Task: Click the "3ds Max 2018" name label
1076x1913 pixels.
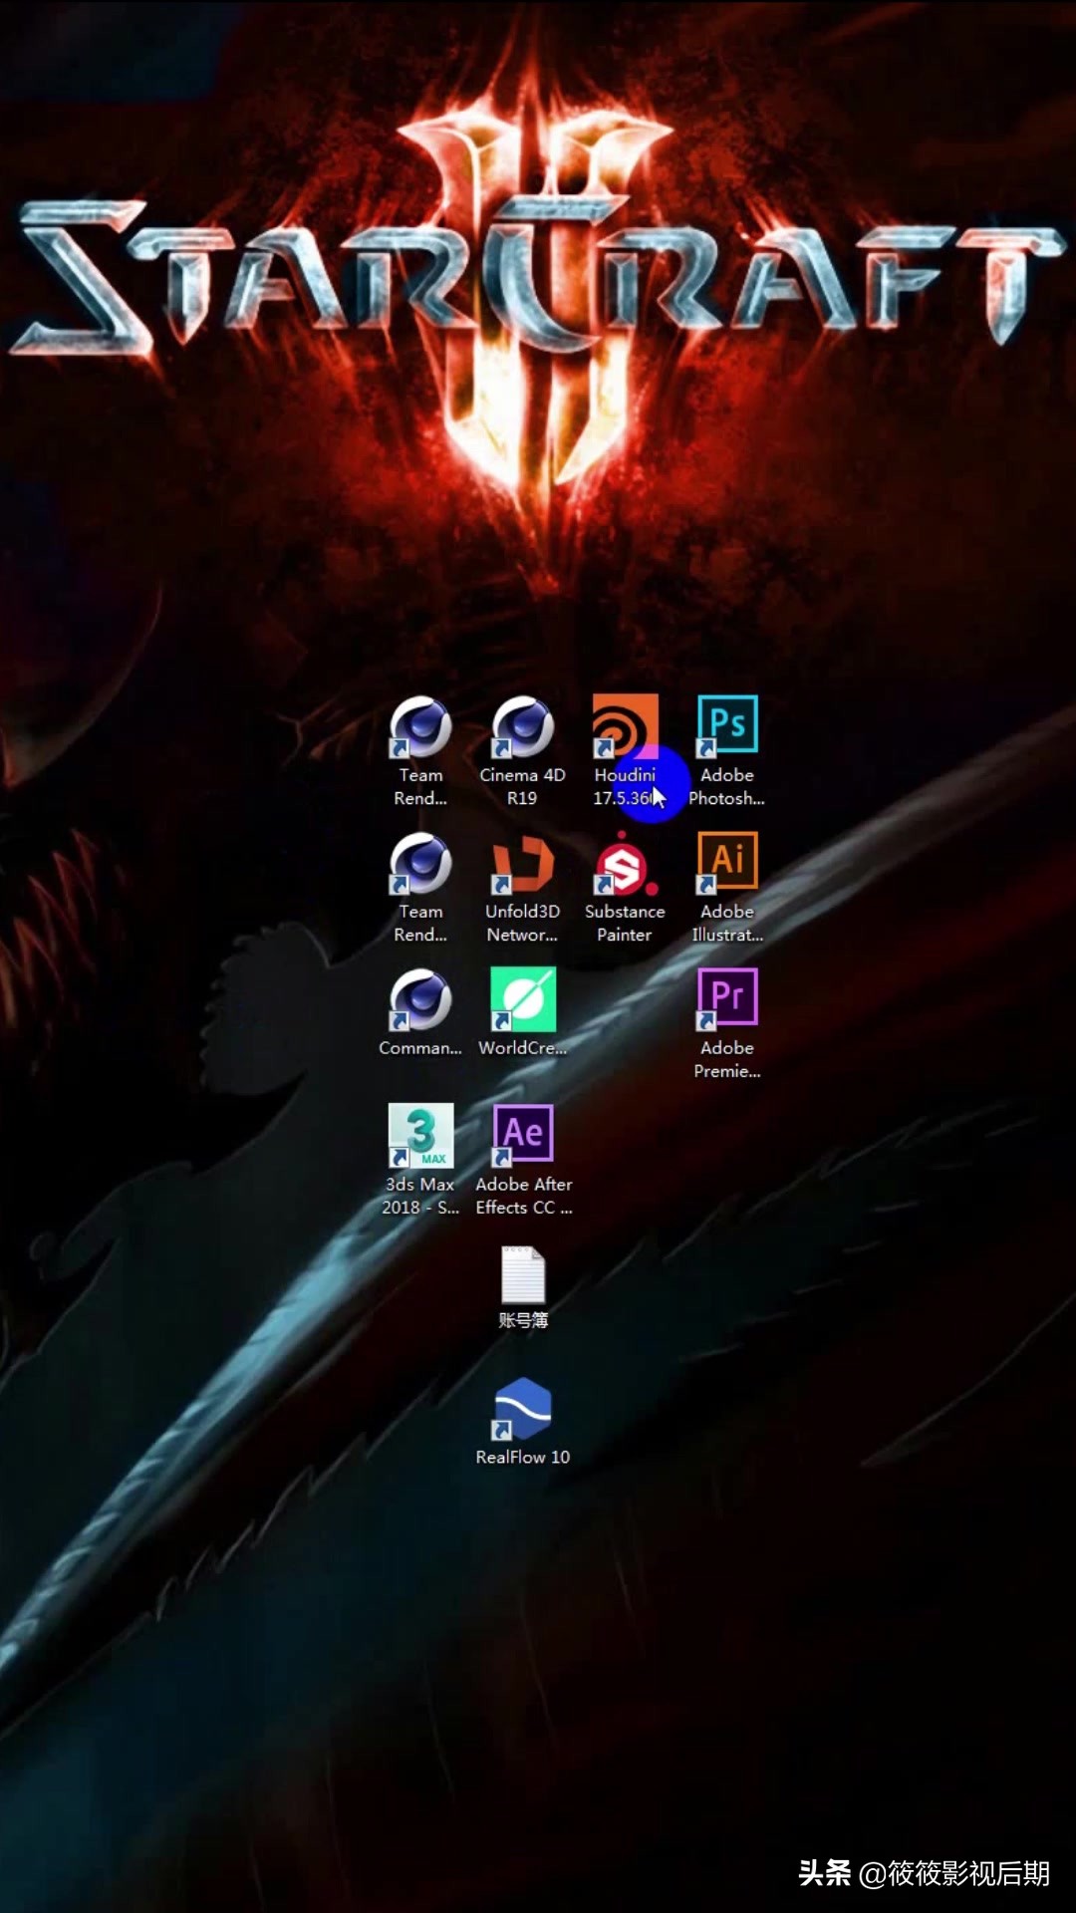Action: 420,1196
